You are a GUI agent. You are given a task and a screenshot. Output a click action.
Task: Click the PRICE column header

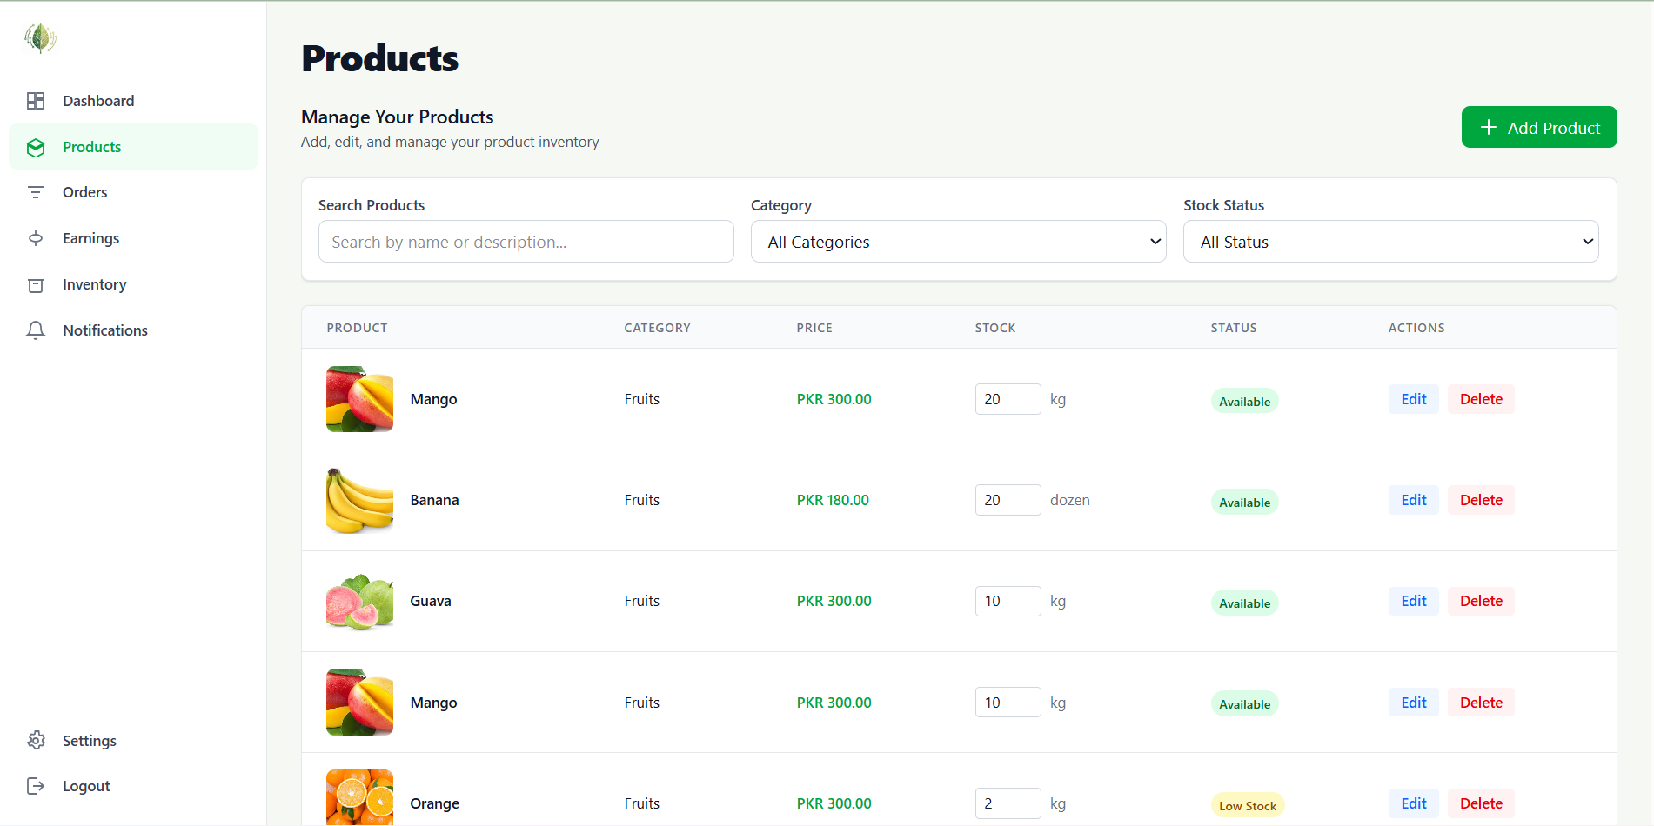pos(814,328)
